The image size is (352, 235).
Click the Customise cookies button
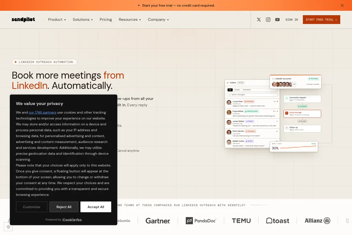pos(32,207)
